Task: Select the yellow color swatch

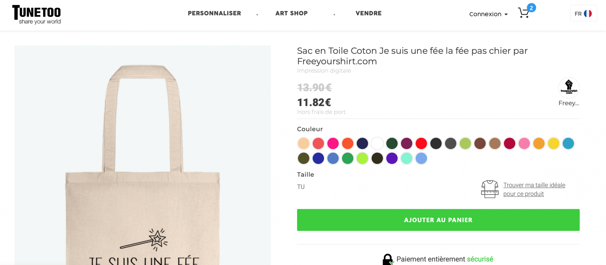Action: pos(554,144)
